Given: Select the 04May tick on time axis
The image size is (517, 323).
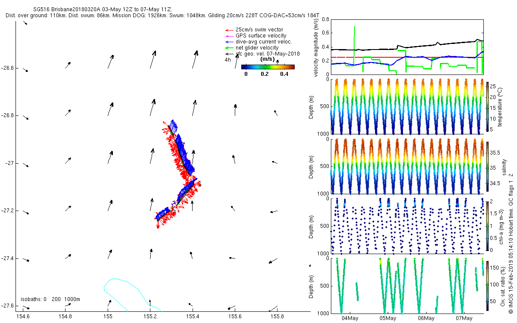Looking at the screenshot, I should point(350,318).
